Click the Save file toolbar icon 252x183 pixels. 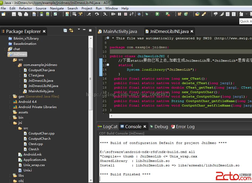tap(14, 14)
